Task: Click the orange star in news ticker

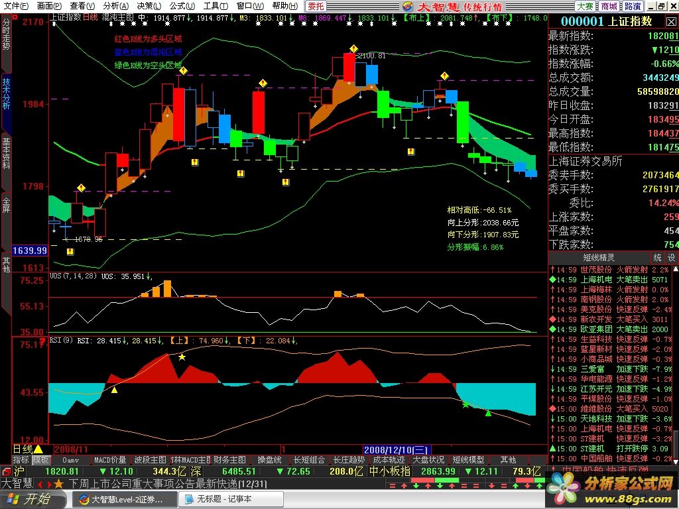Action: [x=59, y=484]
